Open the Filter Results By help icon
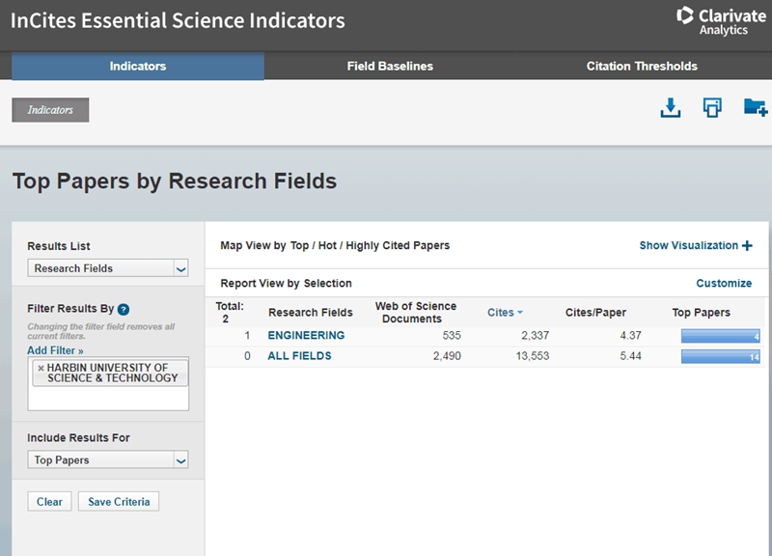Viewport: 772px width, 556px height. coord(124,309)
